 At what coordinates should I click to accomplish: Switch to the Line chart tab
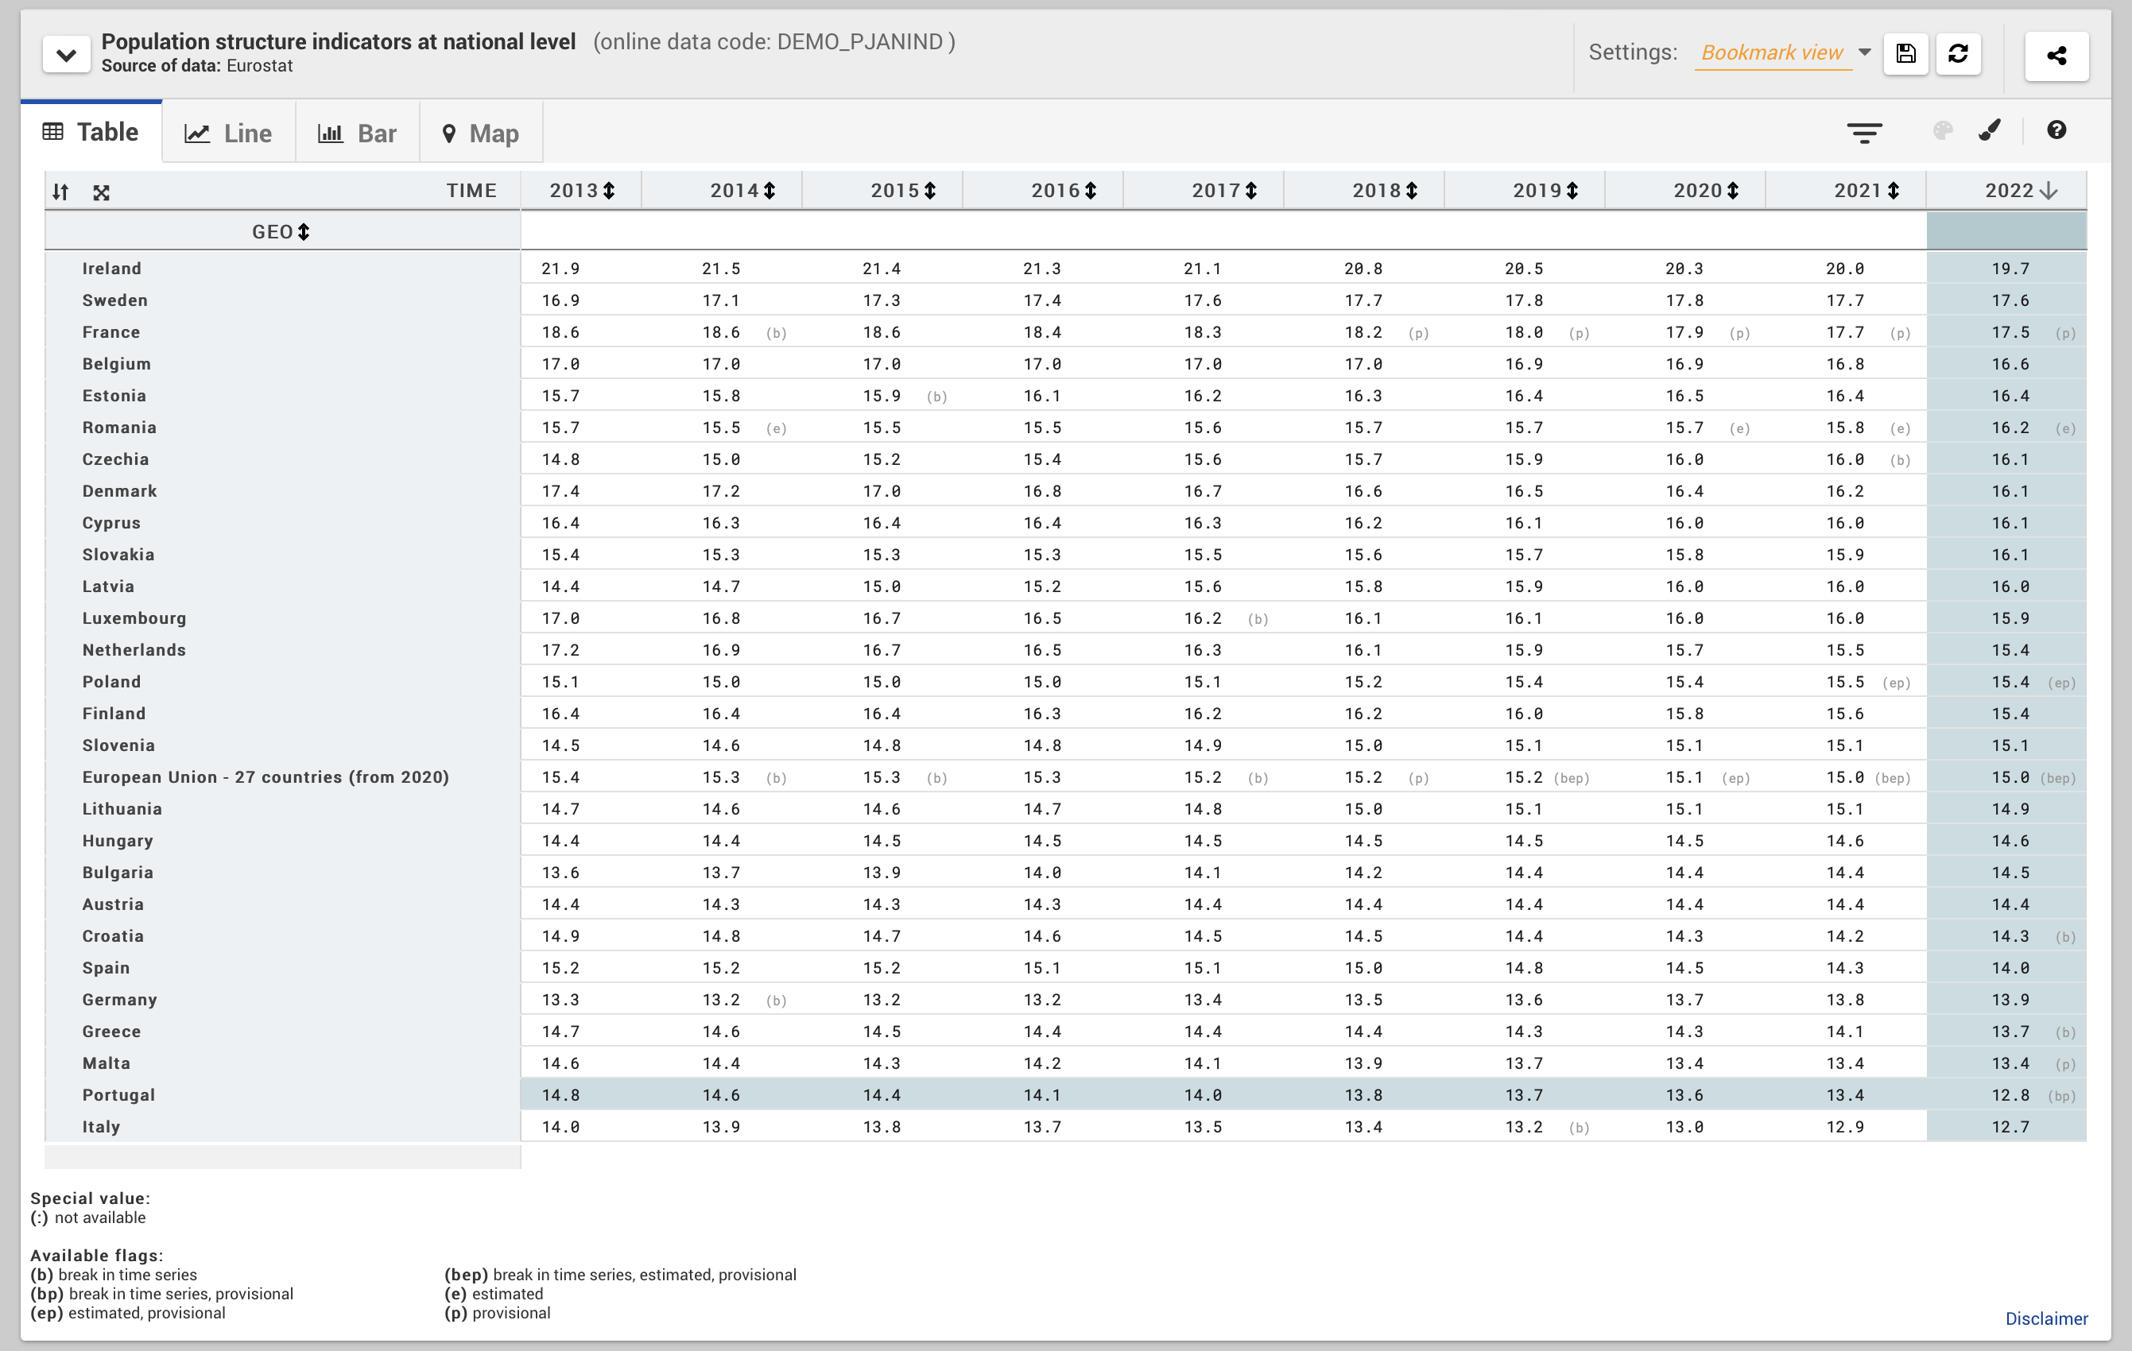228,133
